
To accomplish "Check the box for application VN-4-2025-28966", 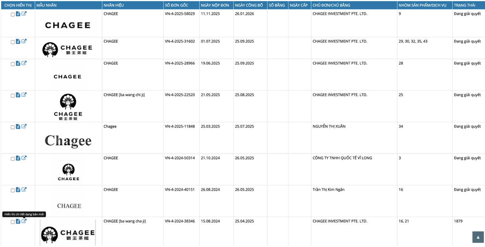I will pyautogui.click(x=13, y=64).
